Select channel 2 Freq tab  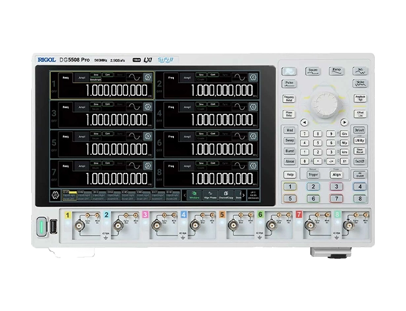pos(171,78)
